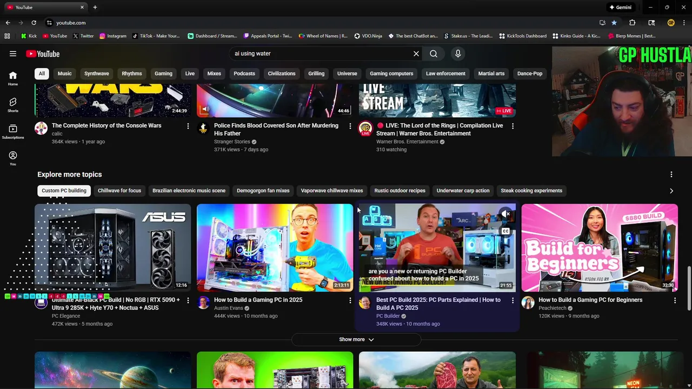
Task: Open the Wheel of Names bookmark
Action: 323,36
